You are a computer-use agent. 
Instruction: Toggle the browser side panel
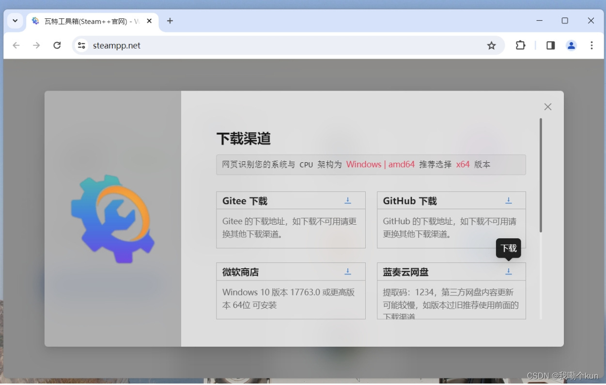click(551, 46)
